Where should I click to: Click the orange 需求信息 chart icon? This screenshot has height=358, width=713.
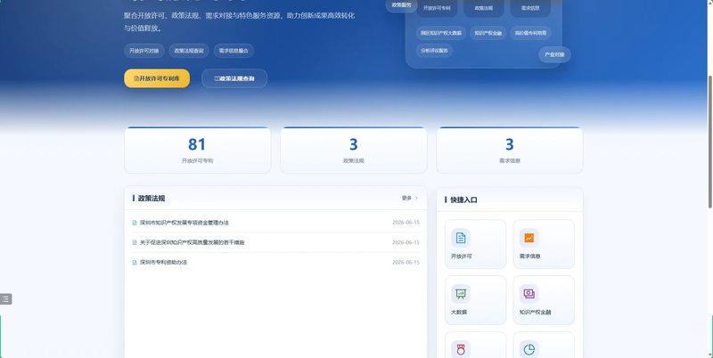pyautogui.click(x=529, y=238)
